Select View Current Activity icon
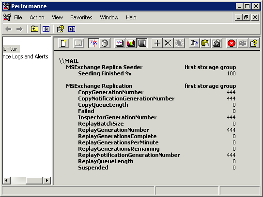Screen dimensions: 263x197 (93, 43)
